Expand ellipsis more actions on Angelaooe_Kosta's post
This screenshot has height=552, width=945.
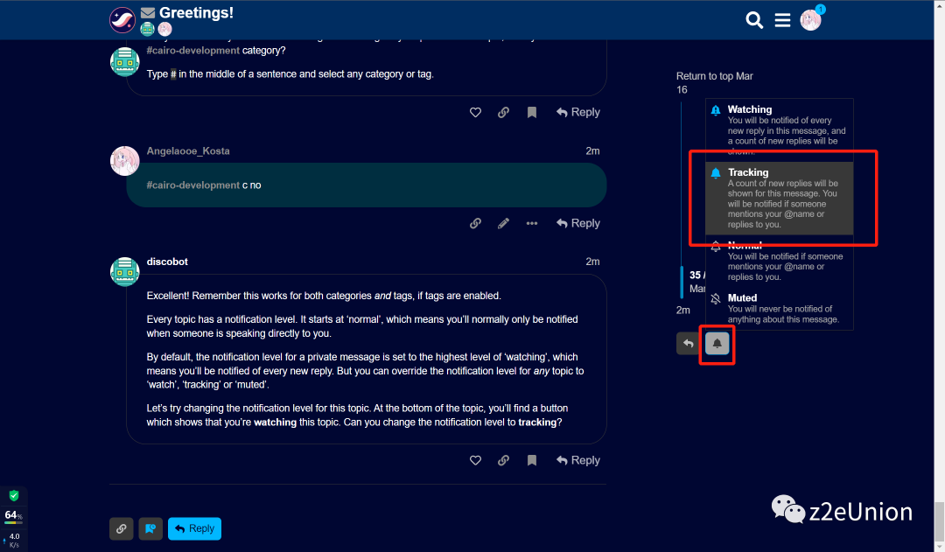[x=531, y=223]
